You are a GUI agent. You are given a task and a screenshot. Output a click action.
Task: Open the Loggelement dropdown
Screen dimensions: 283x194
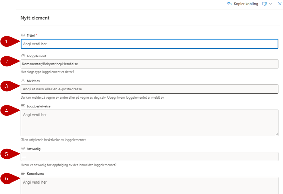tap(149, 64)
